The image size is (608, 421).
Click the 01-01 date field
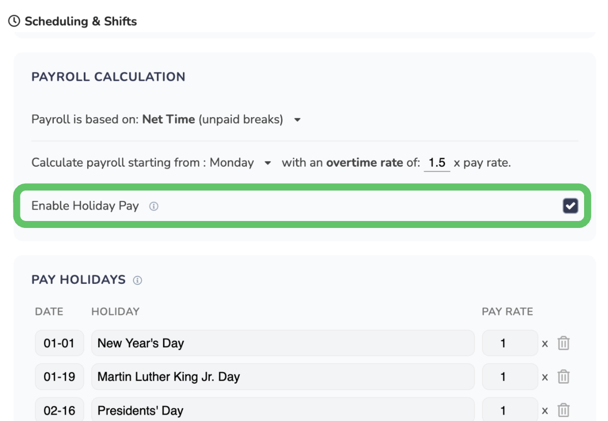59,343
